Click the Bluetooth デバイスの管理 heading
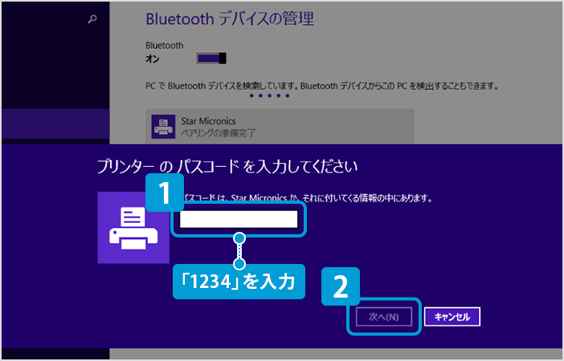564x361 pixels. (x=230, y=18)
